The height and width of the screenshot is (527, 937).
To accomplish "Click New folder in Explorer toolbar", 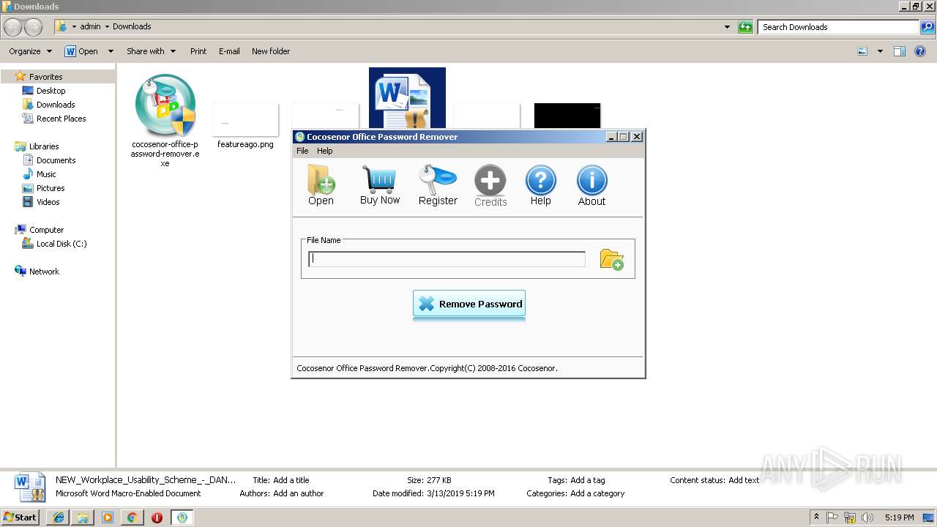I will click(x=271, y=51).
